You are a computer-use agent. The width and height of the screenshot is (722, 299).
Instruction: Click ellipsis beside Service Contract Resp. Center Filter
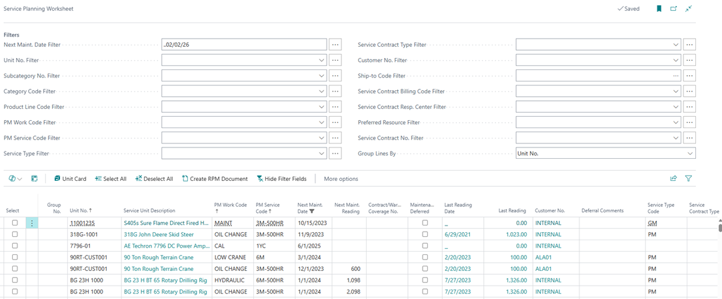pyautogui.click(x=689, y=107)
